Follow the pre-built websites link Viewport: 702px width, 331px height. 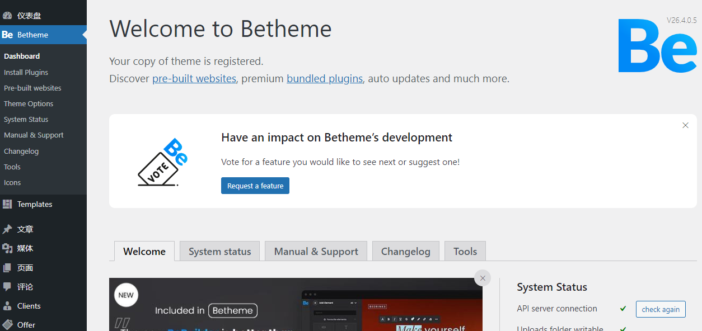[x=194, y=79]
